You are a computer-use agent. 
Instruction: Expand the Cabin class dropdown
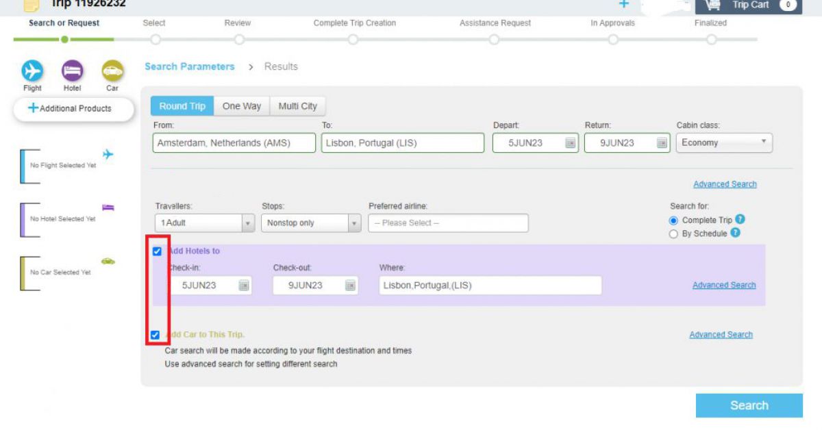[x=724, y=142]
